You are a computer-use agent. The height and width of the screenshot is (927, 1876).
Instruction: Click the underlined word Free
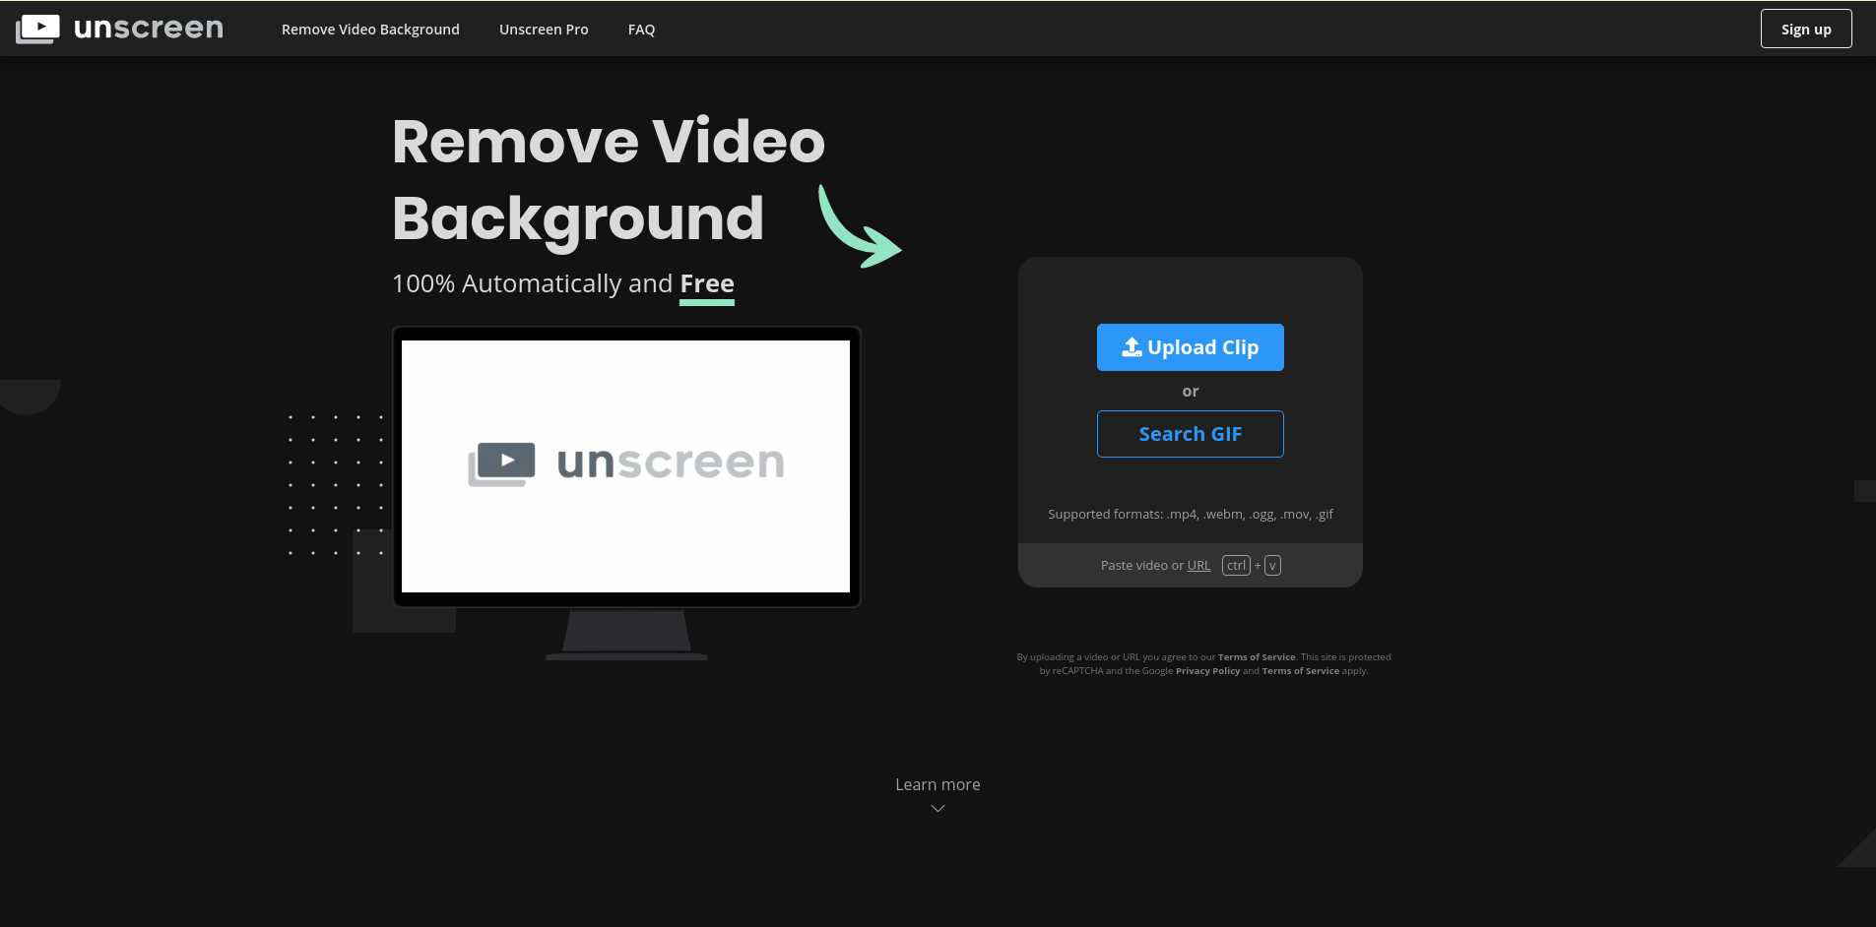point(707,283)
